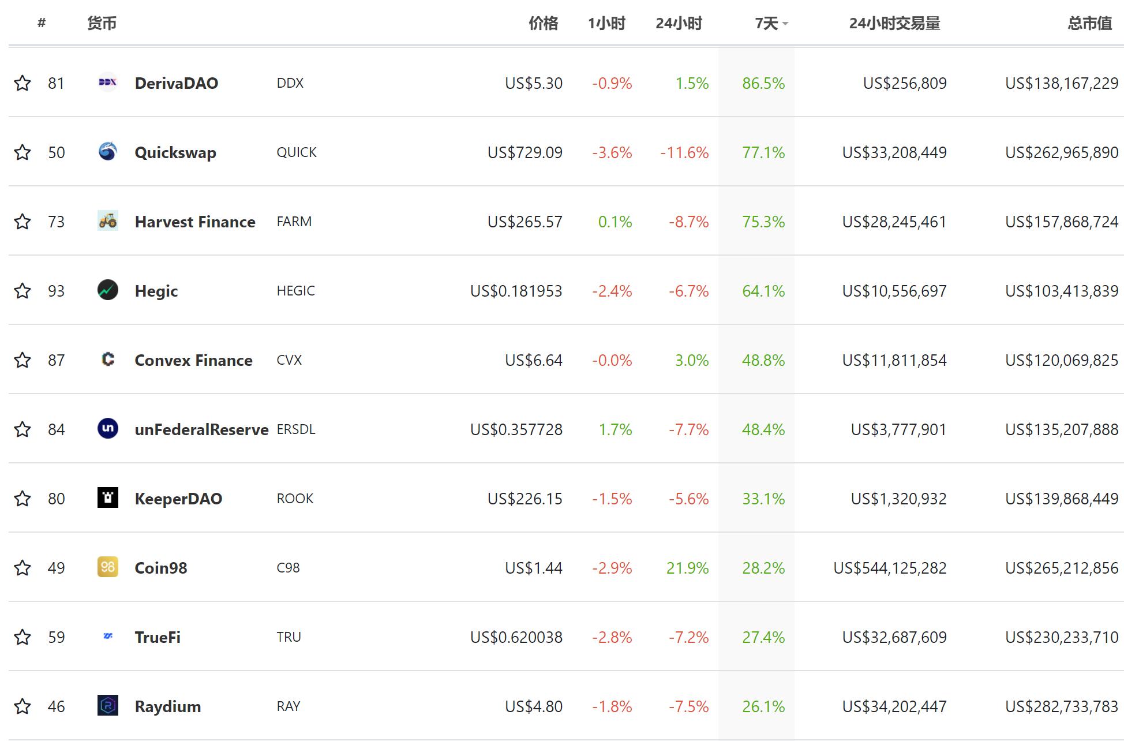Click the KeeperDAO rook icon

tap(108, 498)
